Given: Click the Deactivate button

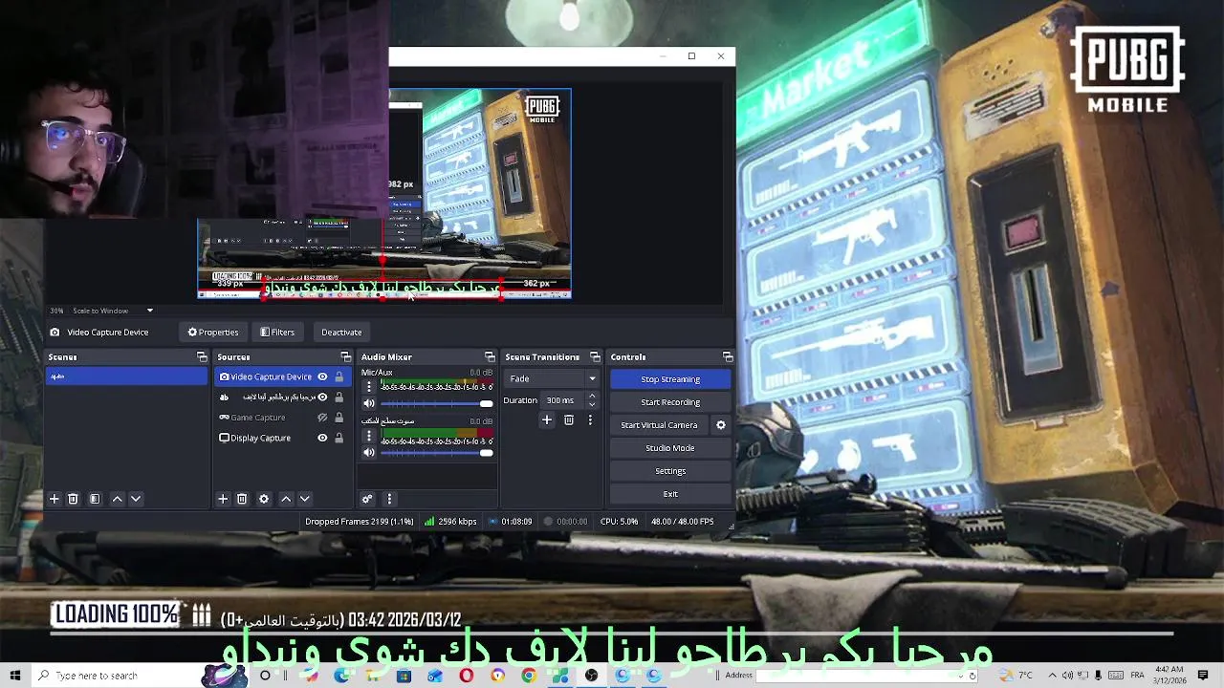Looking at the screenshot, I should pos(341,333).
